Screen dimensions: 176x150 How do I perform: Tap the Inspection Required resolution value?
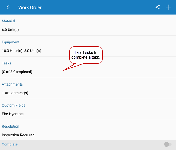coord(18,135)
